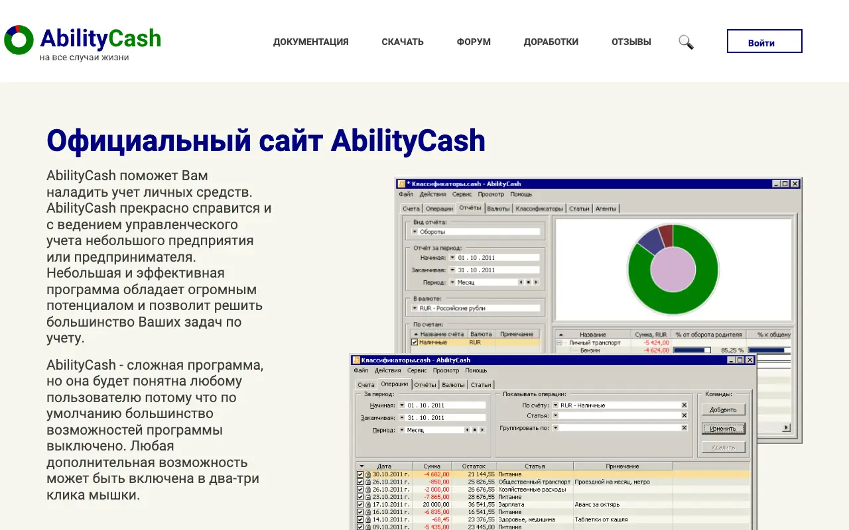The height and width of the screenshot is (530, 849).
Task: Click current-period dot button in Reports window
Action: click(x=528, y=282)
